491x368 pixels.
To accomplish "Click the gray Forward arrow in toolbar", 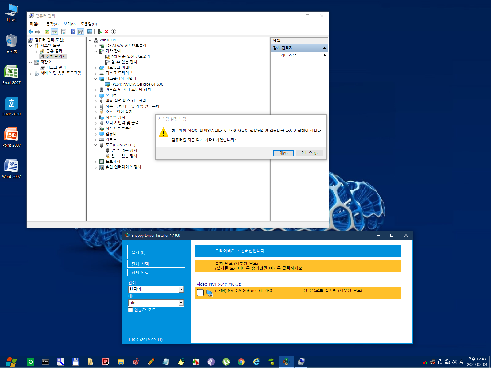I will tap(38, 32).
